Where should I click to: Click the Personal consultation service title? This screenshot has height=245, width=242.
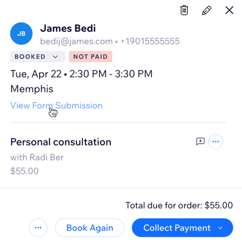pyautogui.click(x=60, y=142)
